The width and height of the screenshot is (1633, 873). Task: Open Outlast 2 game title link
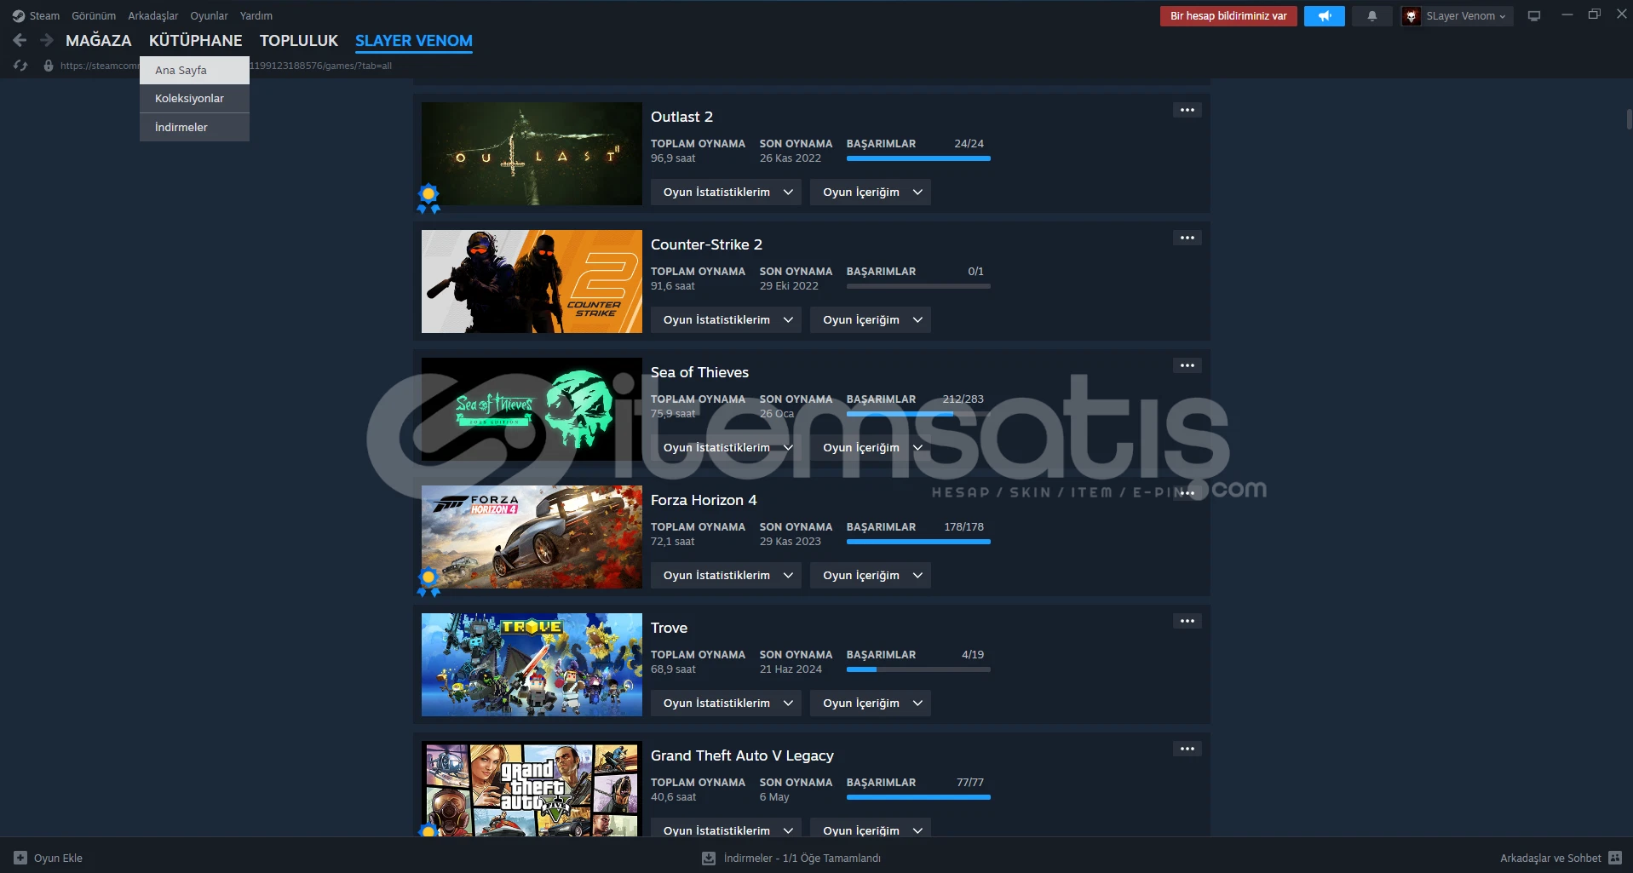tap(681, 117)
